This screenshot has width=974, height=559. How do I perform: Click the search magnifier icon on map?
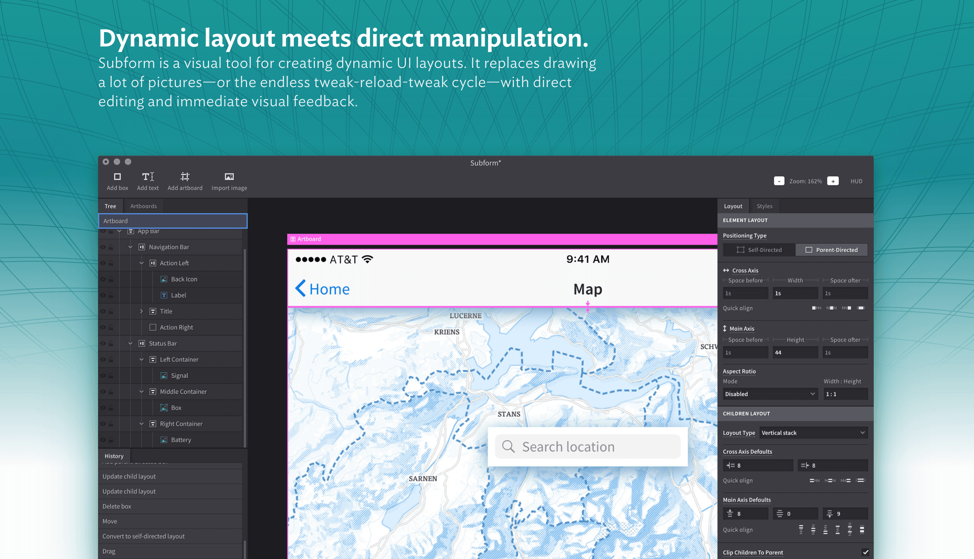click(x=508, y=447)
